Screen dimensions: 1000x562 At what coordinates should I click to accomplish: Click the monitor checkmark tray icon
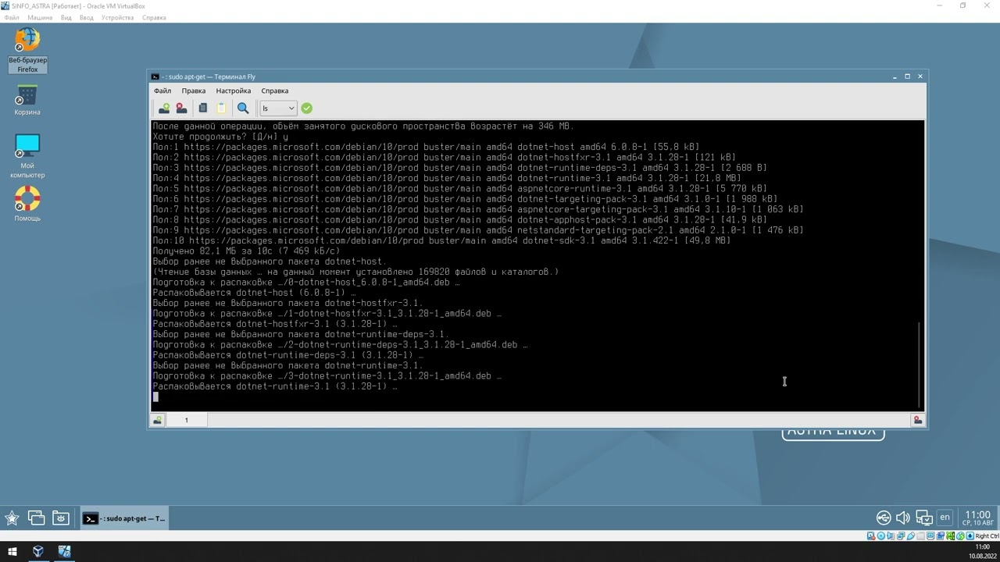(924, 518)
